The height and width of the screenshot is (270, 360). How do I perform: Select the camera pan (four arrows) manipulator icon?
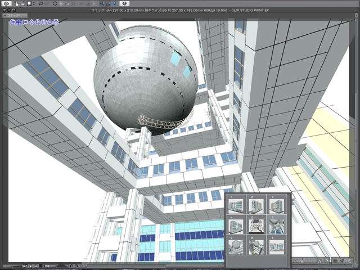pyautogui.click(x=19, y=22)
